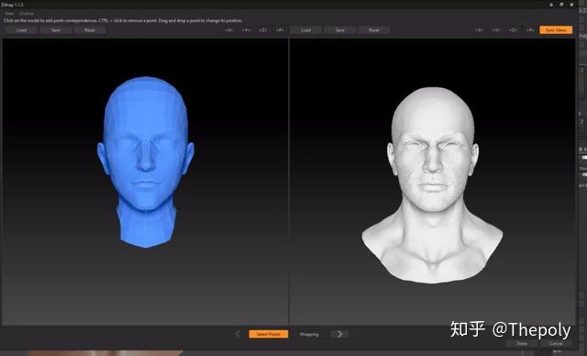
Task: Switch blue mesh view to perspective (P)
Action: point(280,30)
